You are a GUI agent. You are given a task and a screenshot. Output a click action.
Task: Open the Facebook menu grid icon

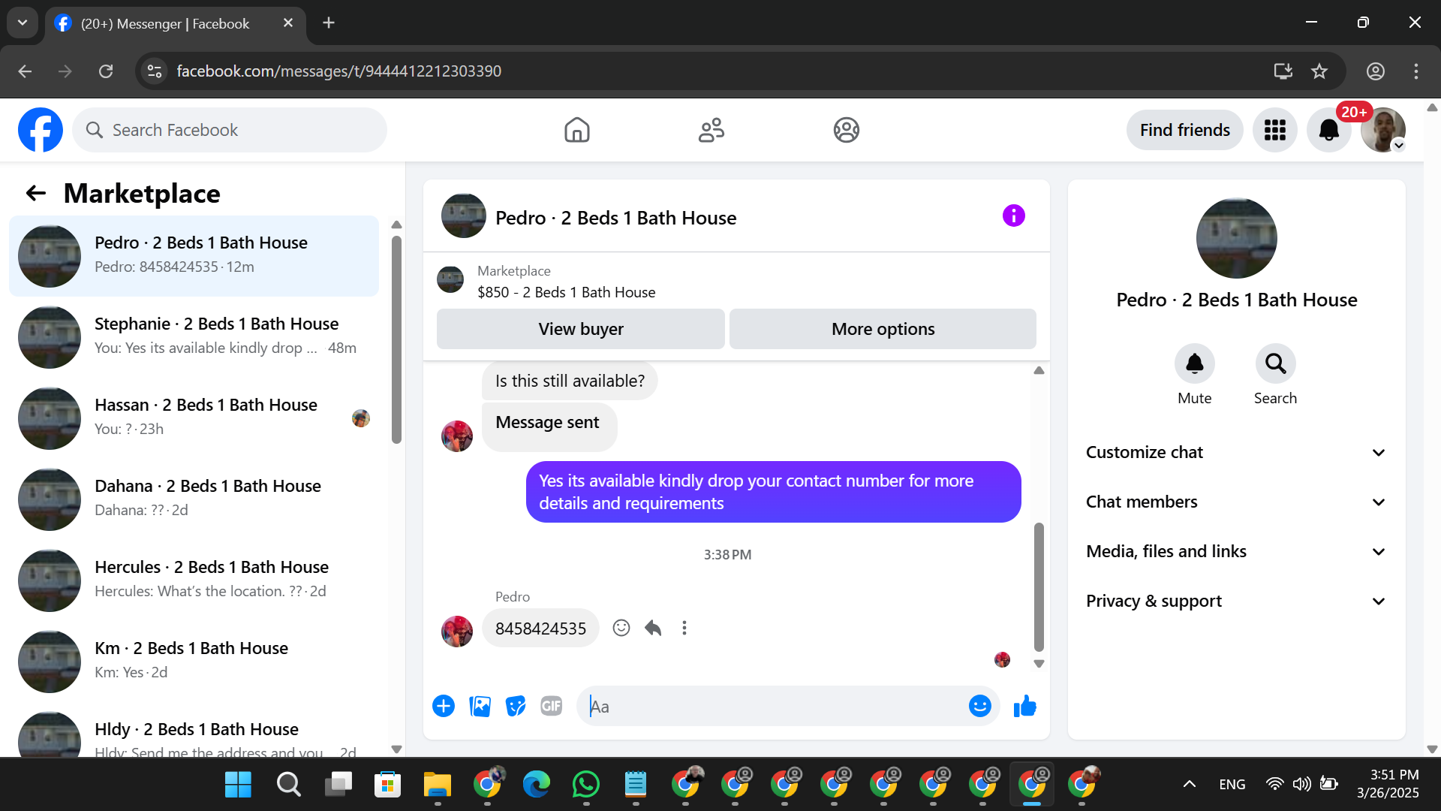pos(1274,130)
